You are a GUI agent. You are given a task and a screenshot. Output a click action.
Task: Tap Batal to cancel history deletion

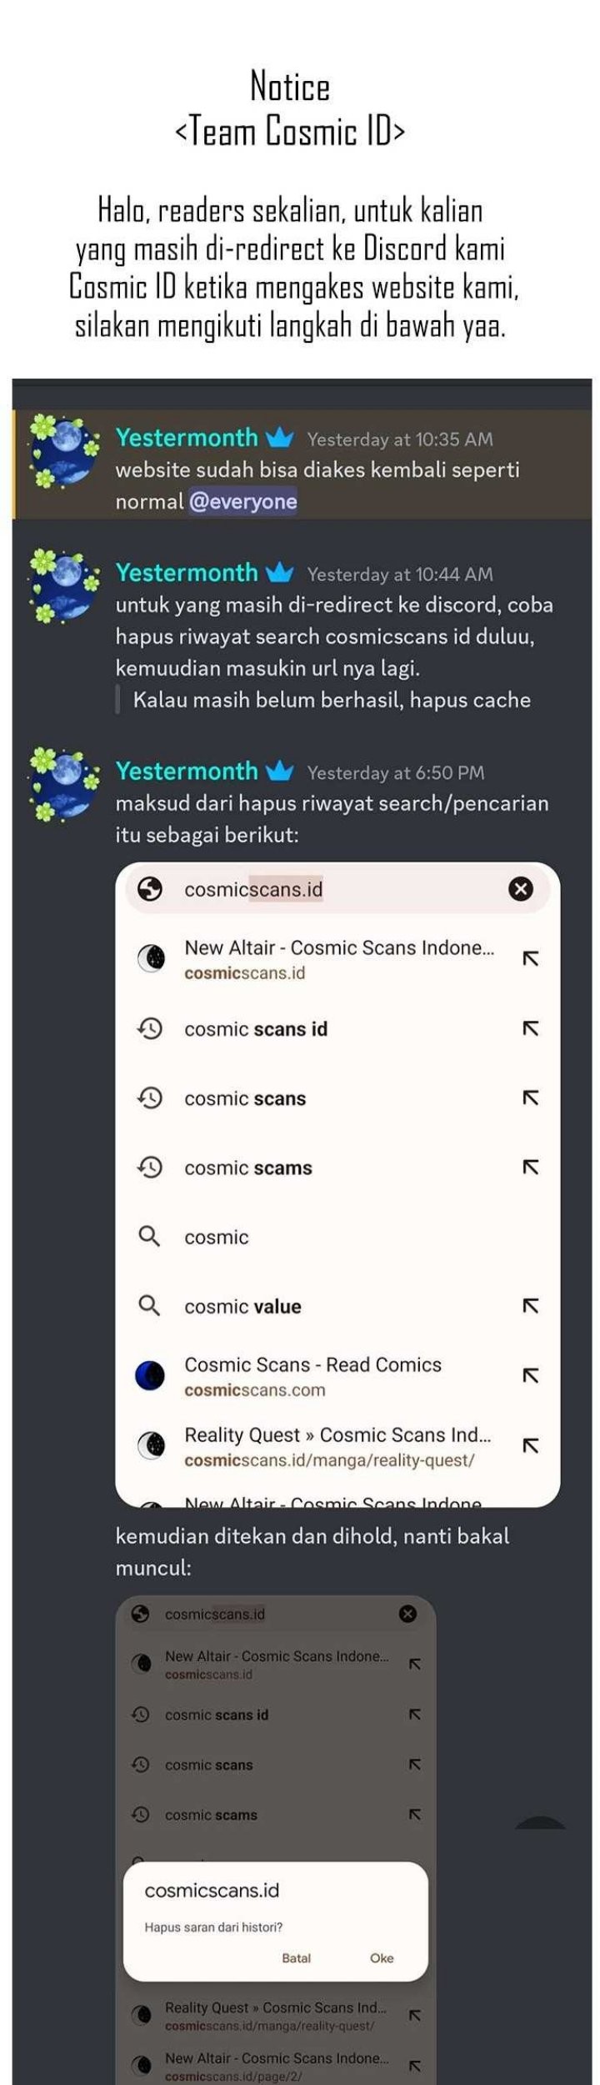point(296,1957)
